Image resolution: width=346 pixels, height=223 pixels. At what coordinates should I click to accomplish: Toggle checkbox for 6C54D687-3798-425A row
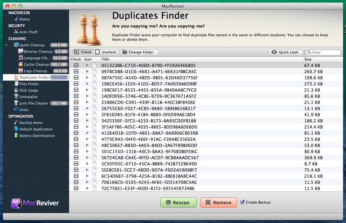pos(76,176)
